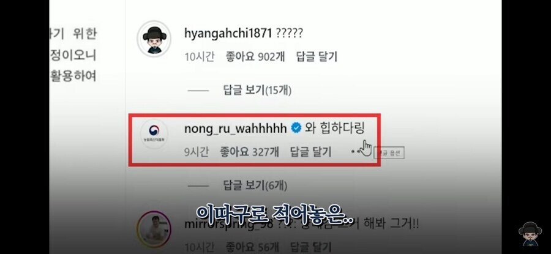Click the nong_ru_wahhhhh ministry logo avatar
551x254 pixels.
click(x=154, y=133)
